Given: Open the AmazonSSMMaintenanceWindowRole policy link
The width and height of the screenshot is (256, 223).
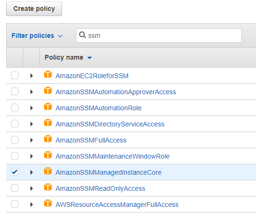Looking at the screenshot, I should pos(112,157).
